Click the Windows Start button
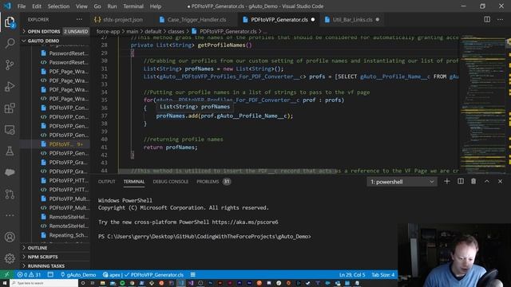Image resolution: width=511 pixels, height=287 pixels. (5, 283)
